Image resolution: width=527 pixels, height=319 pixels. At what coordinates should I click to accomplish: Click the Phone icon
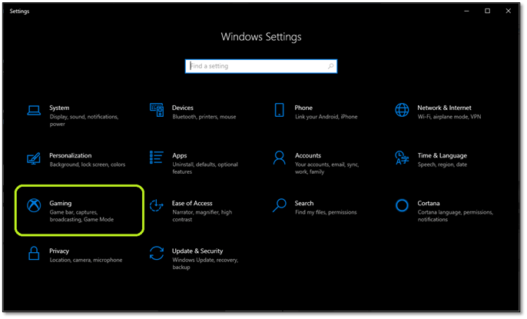280,110
